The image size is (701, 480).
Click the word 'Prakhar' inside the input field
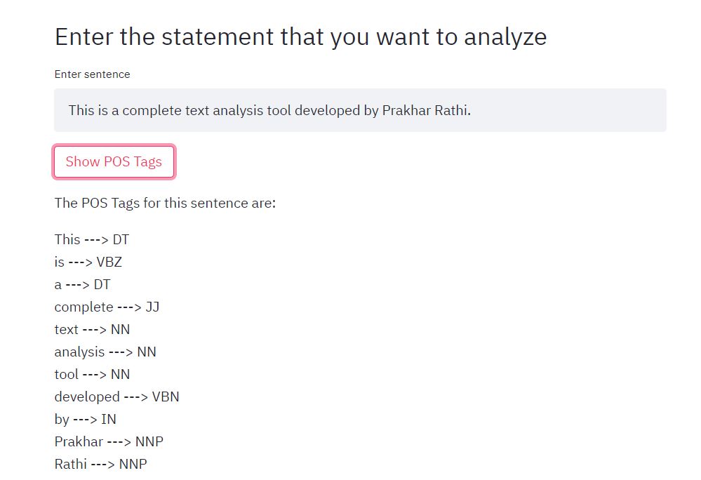pyautogui.click(x=406, y=110)
